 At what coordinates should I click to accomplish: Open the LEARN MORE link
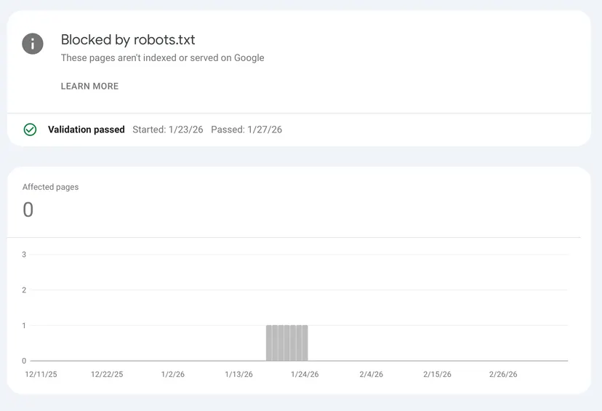pyautogui.click(x=89, y=86)
